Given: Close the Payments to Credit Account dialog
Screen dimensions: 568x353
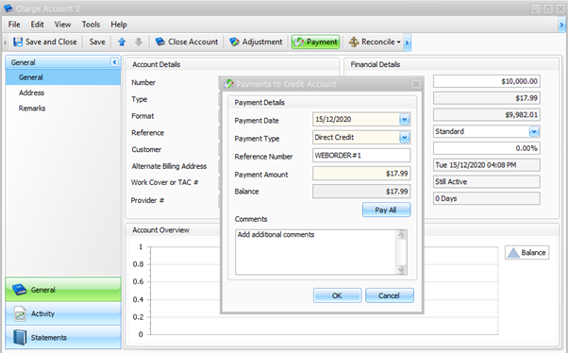Looking at the screenshot, I should tap(416, 84).
